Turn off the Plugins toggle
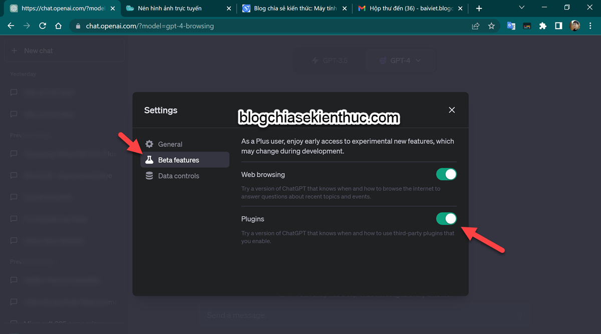 (x=446, y=219)
